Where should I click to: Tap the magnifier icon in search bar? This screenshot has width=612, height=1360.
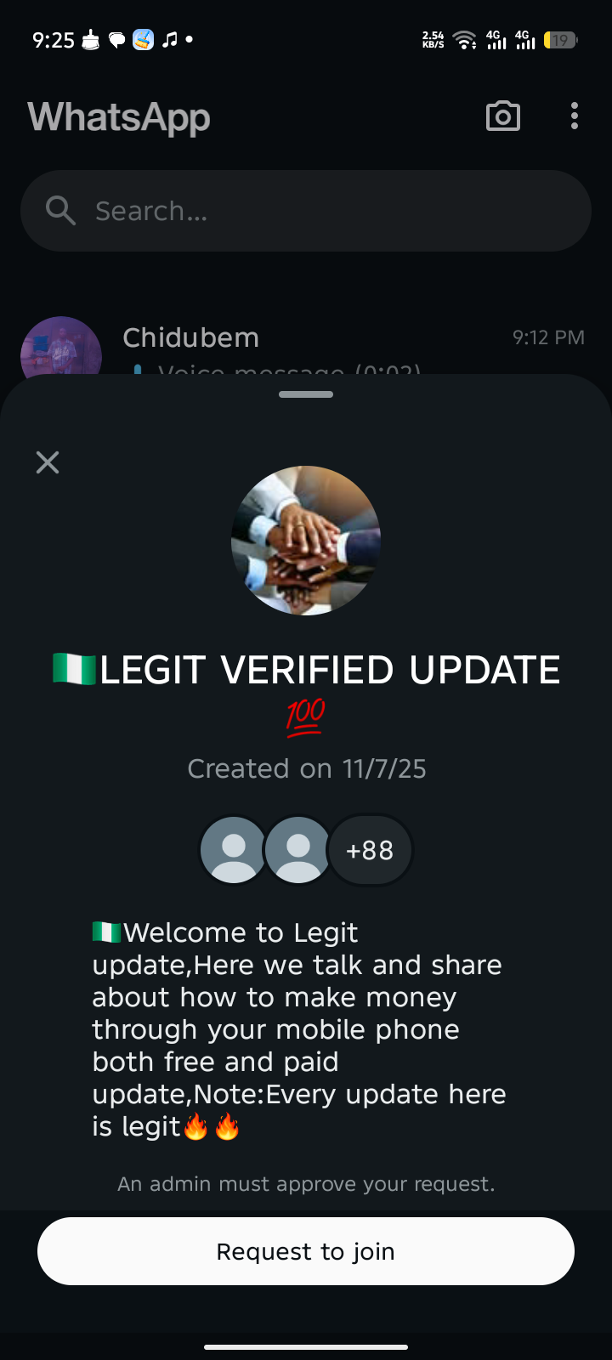[60, 210]
